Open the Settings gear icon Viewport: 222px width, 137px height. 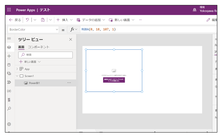pyautogui.click(x=9, y=124)
